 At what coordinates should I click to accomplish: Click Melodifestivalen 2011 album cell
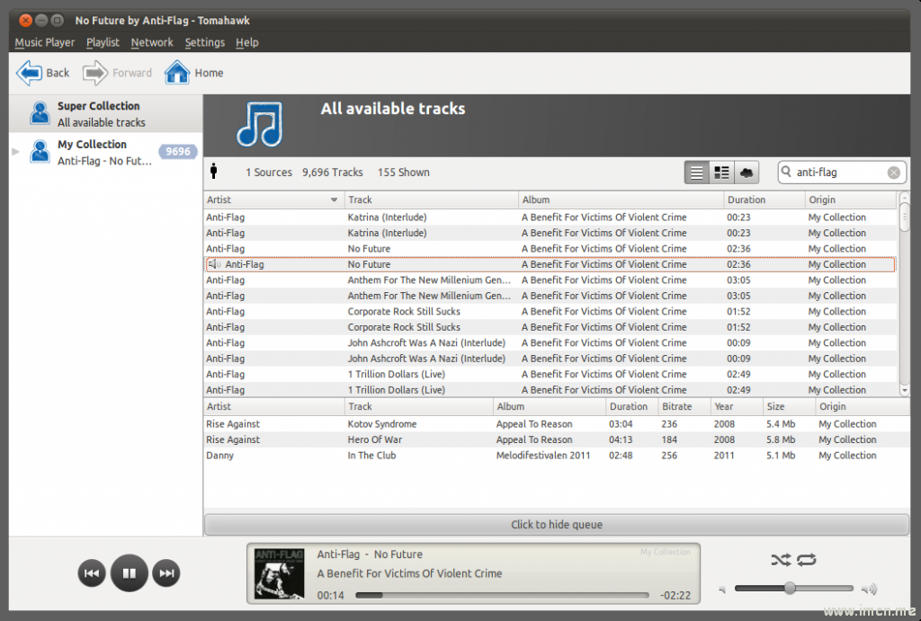click(x=543, y=456)
